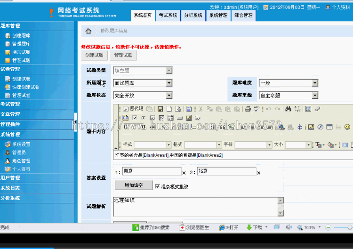Click the Anchor icon in the editor
Image resolution: width=353 pixels, height=249 pixels.
299,127
